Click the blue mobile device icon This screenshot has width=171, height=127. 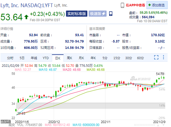(x=111, y=14)
